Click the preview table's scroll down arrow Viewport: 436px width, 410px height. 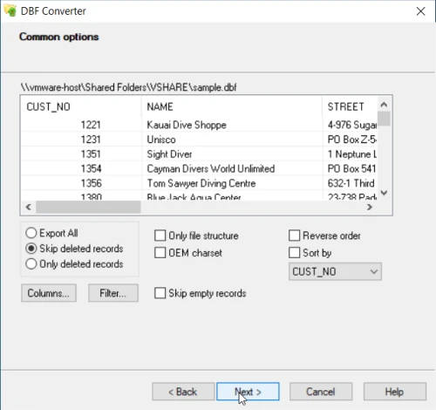(384, 193)
